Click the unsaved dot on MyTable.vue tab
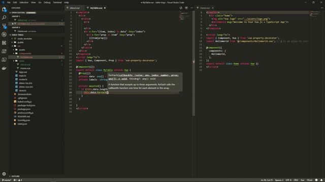The width and height of the screenshot is (325, 182). pos(105,8)
